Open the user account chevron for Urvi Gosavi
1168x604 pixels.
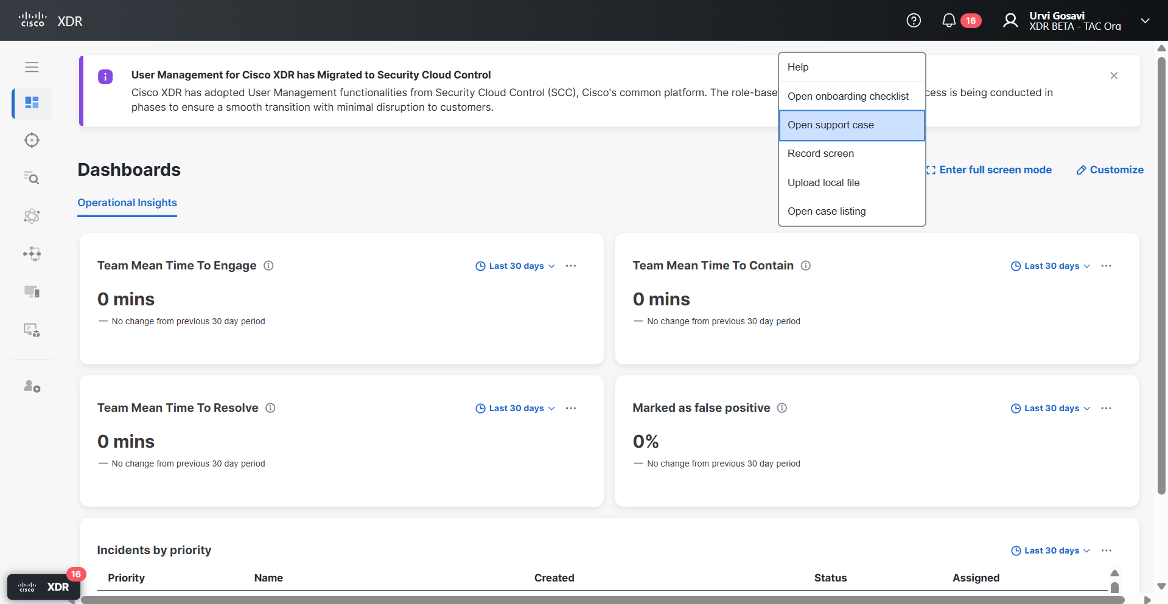click(x=1145, y=20)
